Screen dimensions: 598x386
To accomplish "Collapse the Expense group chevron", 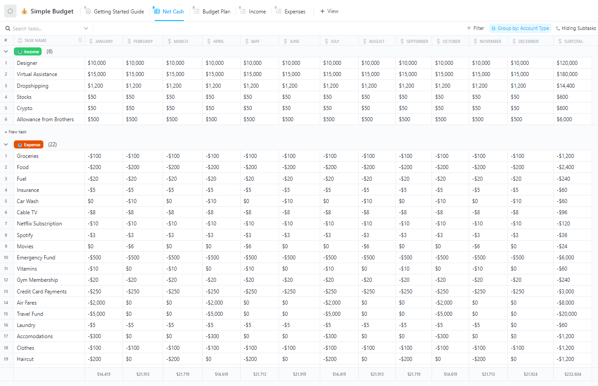I will pyautogui.click(x=6, y=144).
